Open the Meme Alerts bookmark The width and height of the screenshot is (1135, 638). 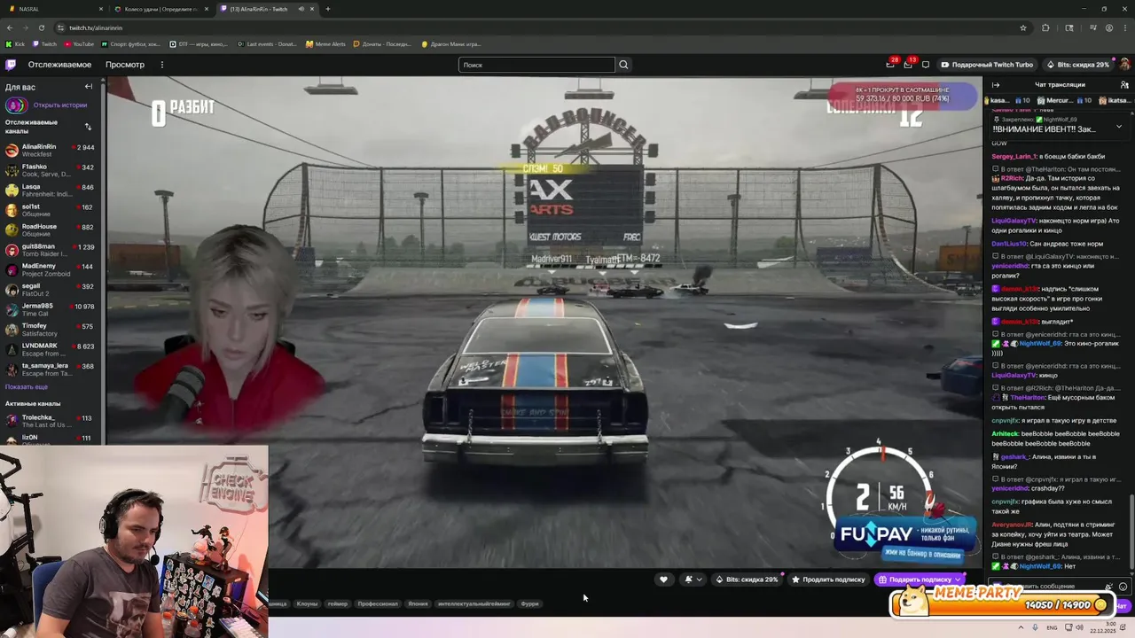click(x=325, y=43)
